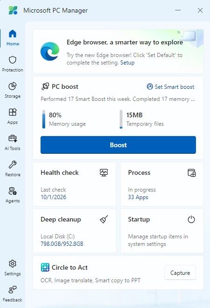
Task: Click the Deep cleanup broom icon
Action: [104, 219]
